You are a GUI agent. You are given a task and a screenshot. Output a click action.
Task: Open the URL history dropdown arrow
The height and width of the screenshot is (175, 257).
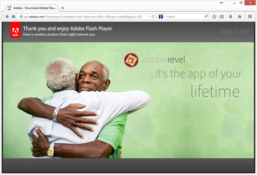pos(149,17)
